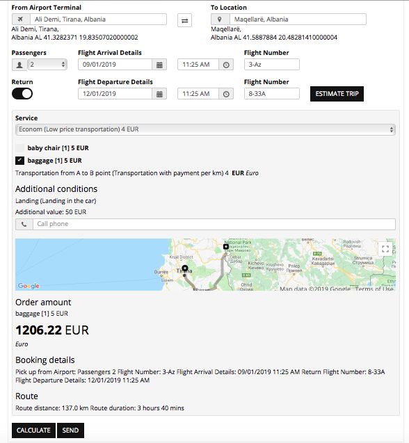Click the SEND button
The height and width of the screenshot is (443, 409).
[70, 430]
